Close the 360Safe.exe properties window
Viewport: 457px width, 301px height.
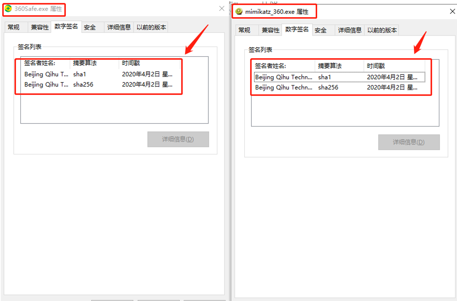pos(222,9)
